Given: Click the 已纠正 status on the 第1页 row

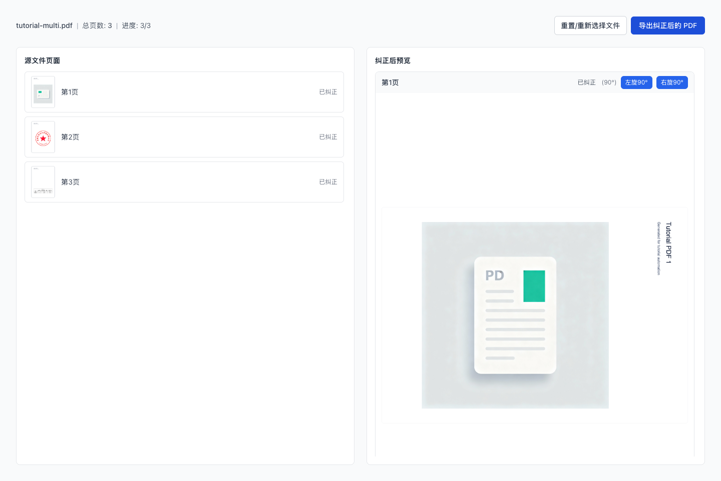Looking at the screenshot, I should (x=328, y=92).
